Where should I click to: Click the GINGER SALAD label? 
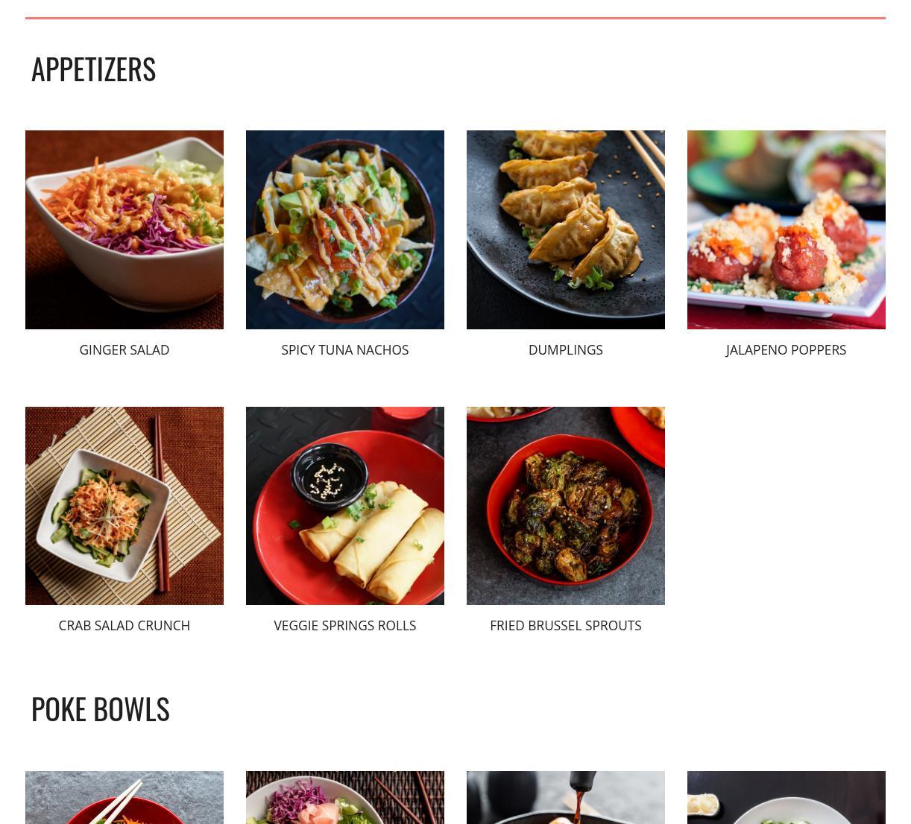coord(124,349)
